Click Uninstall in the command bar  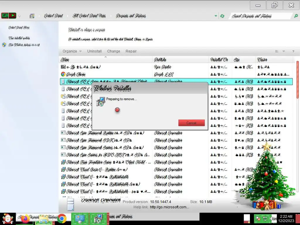[94, 51]
